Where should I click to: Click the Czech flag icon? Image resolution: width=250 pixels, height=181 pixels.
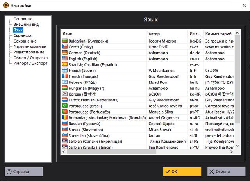(65, 47)
